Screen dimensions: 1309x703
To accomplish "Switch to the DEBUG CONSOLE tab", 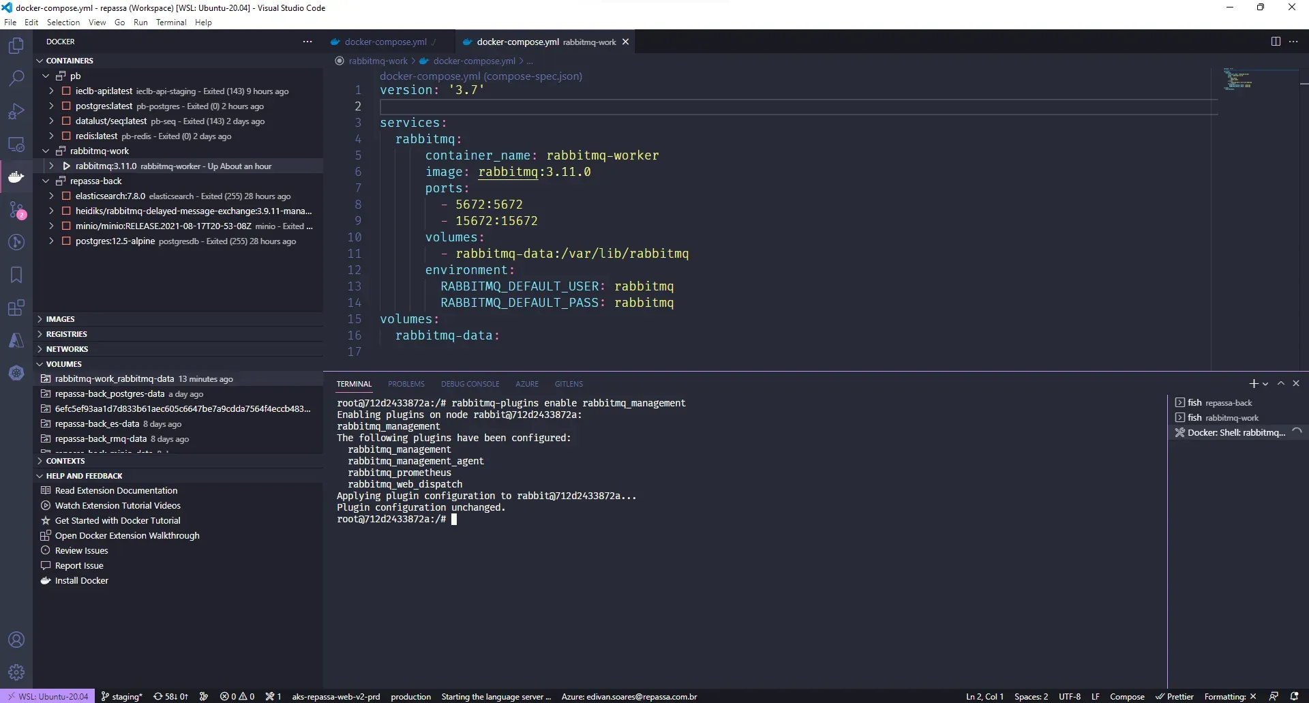I will pyautogui.click(x=470, y=384).
